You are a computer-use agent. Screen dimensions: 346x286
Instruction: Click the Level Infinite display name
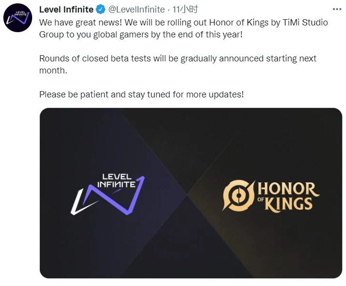pos(66,10)
